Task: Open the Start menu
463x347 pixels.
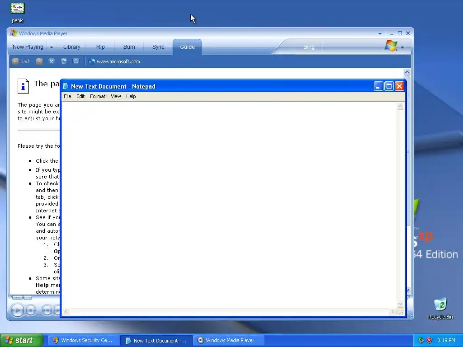Action: click(x=21, y=340)
